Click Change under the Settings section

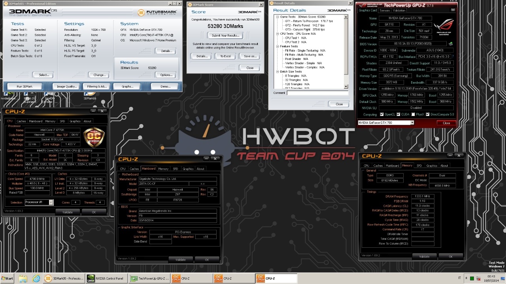(99, 75)
